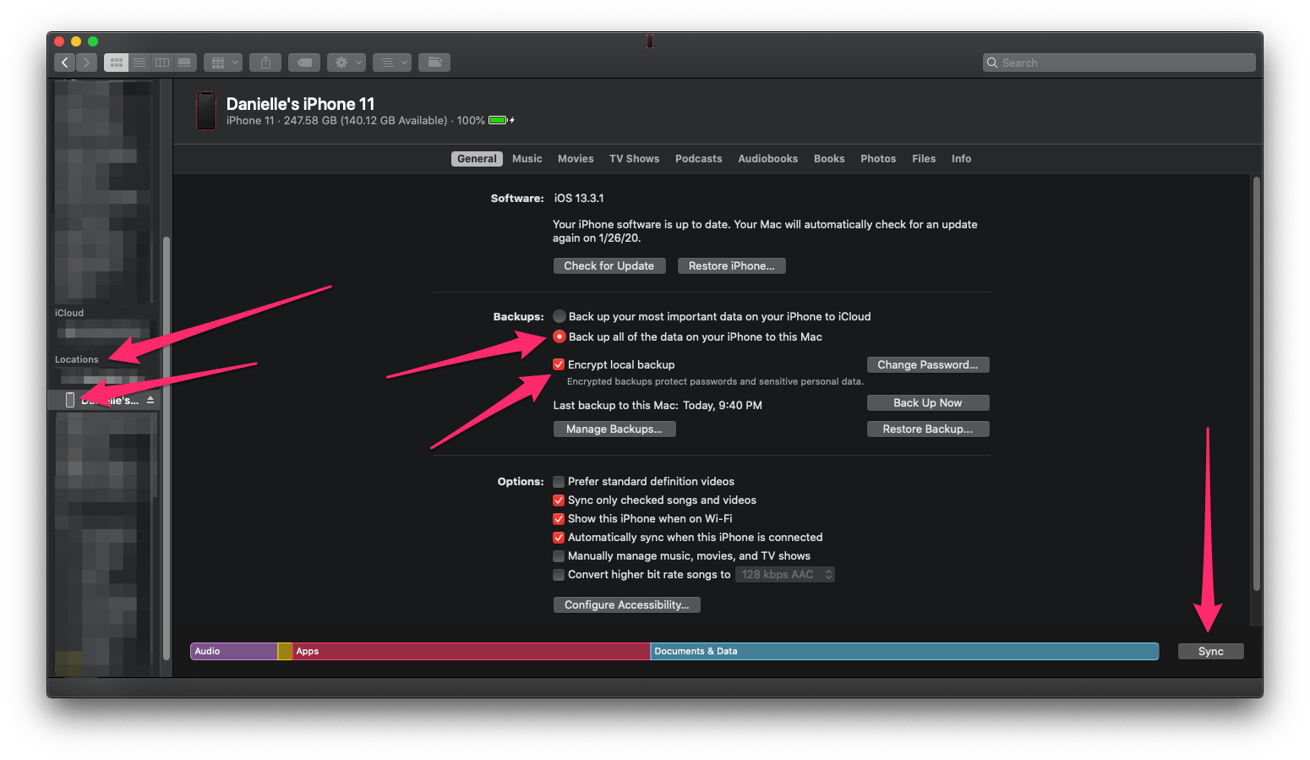Click the Locations sidebar heading
This screenshot has height=760, width=1310.
[x=77, y=360]
